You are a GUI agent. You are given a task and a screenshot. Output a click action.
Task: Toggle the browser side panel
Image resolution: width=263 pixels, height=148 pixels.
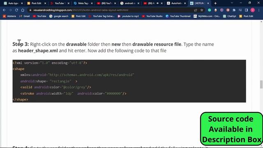[x=247, y=10]
